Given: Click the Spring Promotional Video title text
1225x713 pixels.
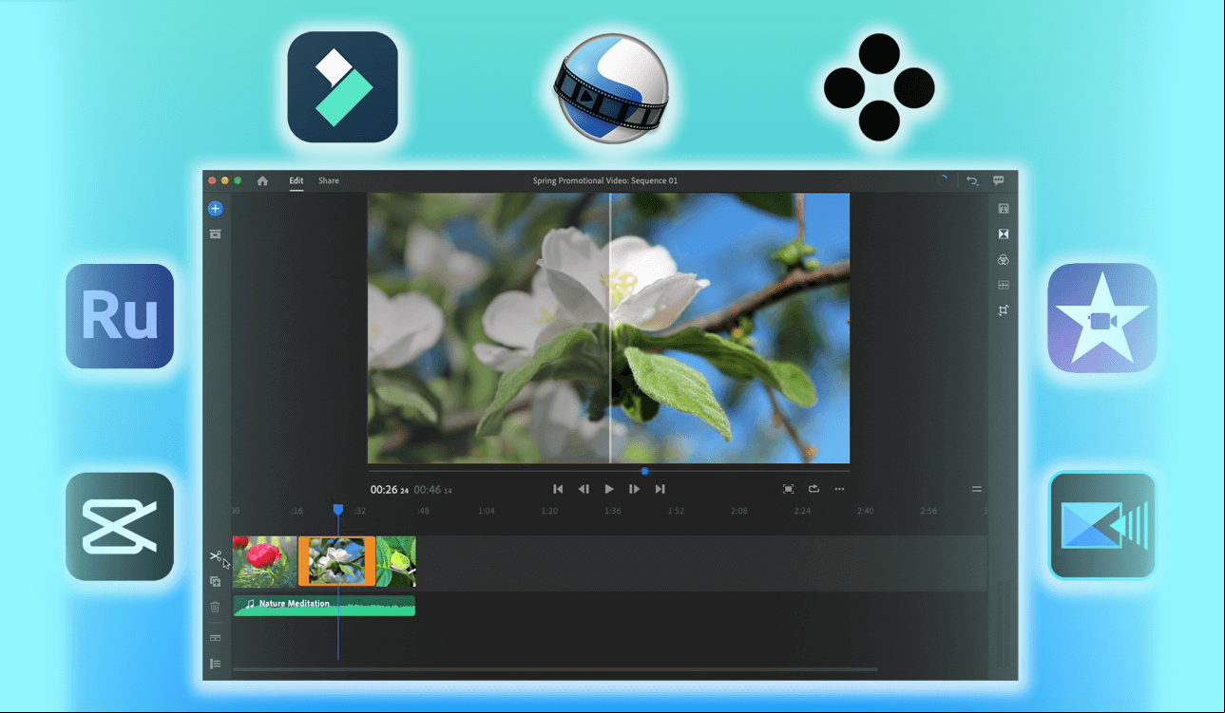Looking at the screenshot, I should [x=605, y=180].
